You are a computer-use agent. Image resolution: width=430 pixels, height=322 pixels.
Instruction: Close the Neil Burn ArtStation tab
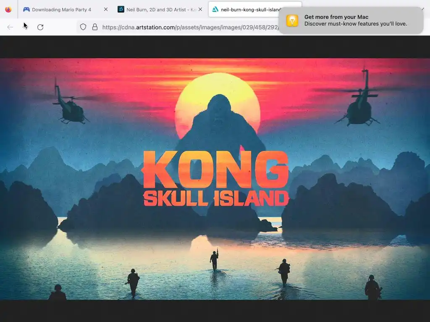(200, 9)
